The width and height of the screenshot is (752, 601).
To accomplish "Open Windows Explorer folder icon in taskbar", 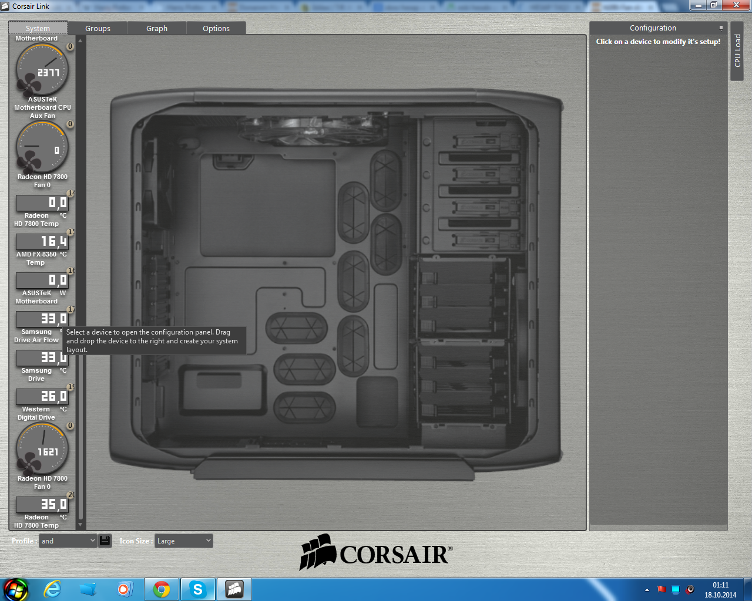I will (x=88, y=589).
